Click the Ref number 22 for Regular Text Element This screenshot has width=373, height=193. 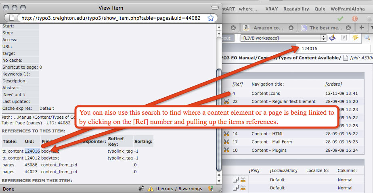tap(235, 101)
